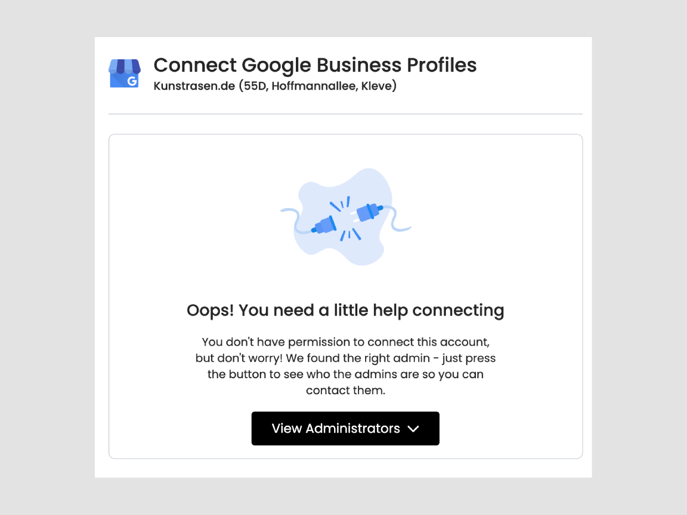Click the right cable squiggle of the illustration
Viewport: 687px width, 515px height.
click(x=400, y=219)
